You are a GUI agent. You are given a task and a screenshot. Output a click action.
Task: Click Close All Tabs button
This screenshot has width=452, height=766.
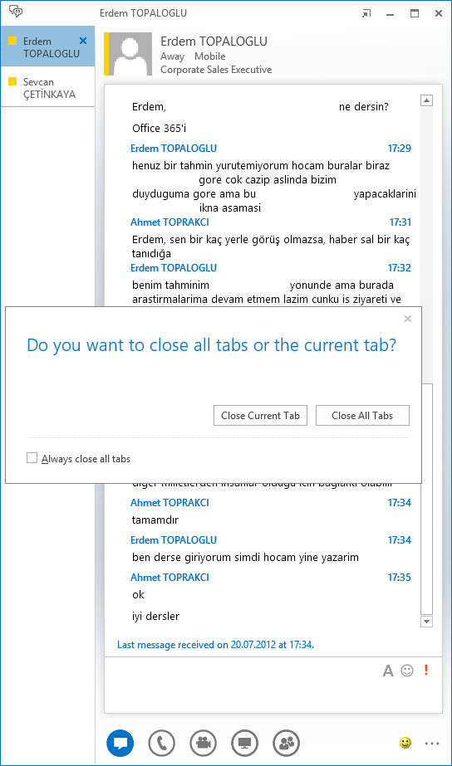click(x=362, y=415)
